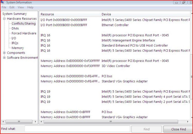193x134 pixels.
Task: Open the File menu
Action: (x=4, y=7)
